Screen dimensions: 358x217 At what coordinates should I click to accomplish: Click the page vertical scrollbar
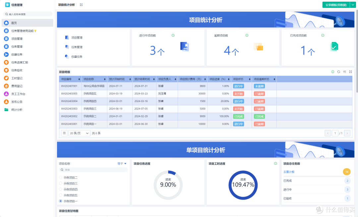(357, 51)
